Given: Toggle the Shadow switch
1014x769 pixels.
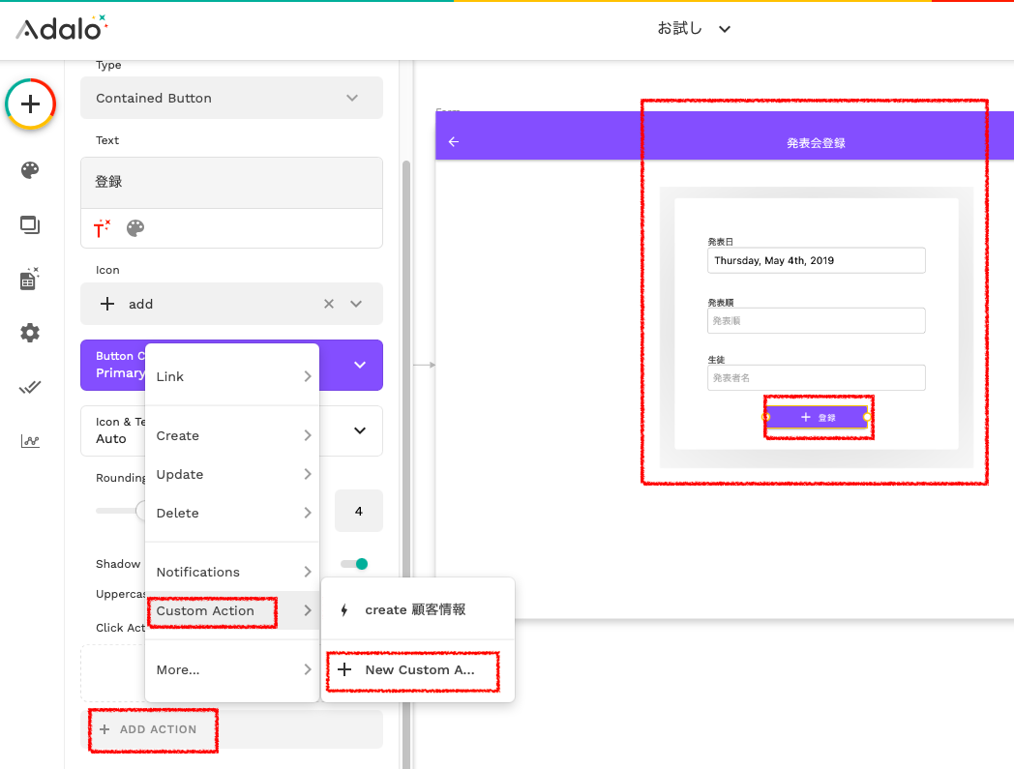Looking at the screenshot, I should tap(355, 564).
